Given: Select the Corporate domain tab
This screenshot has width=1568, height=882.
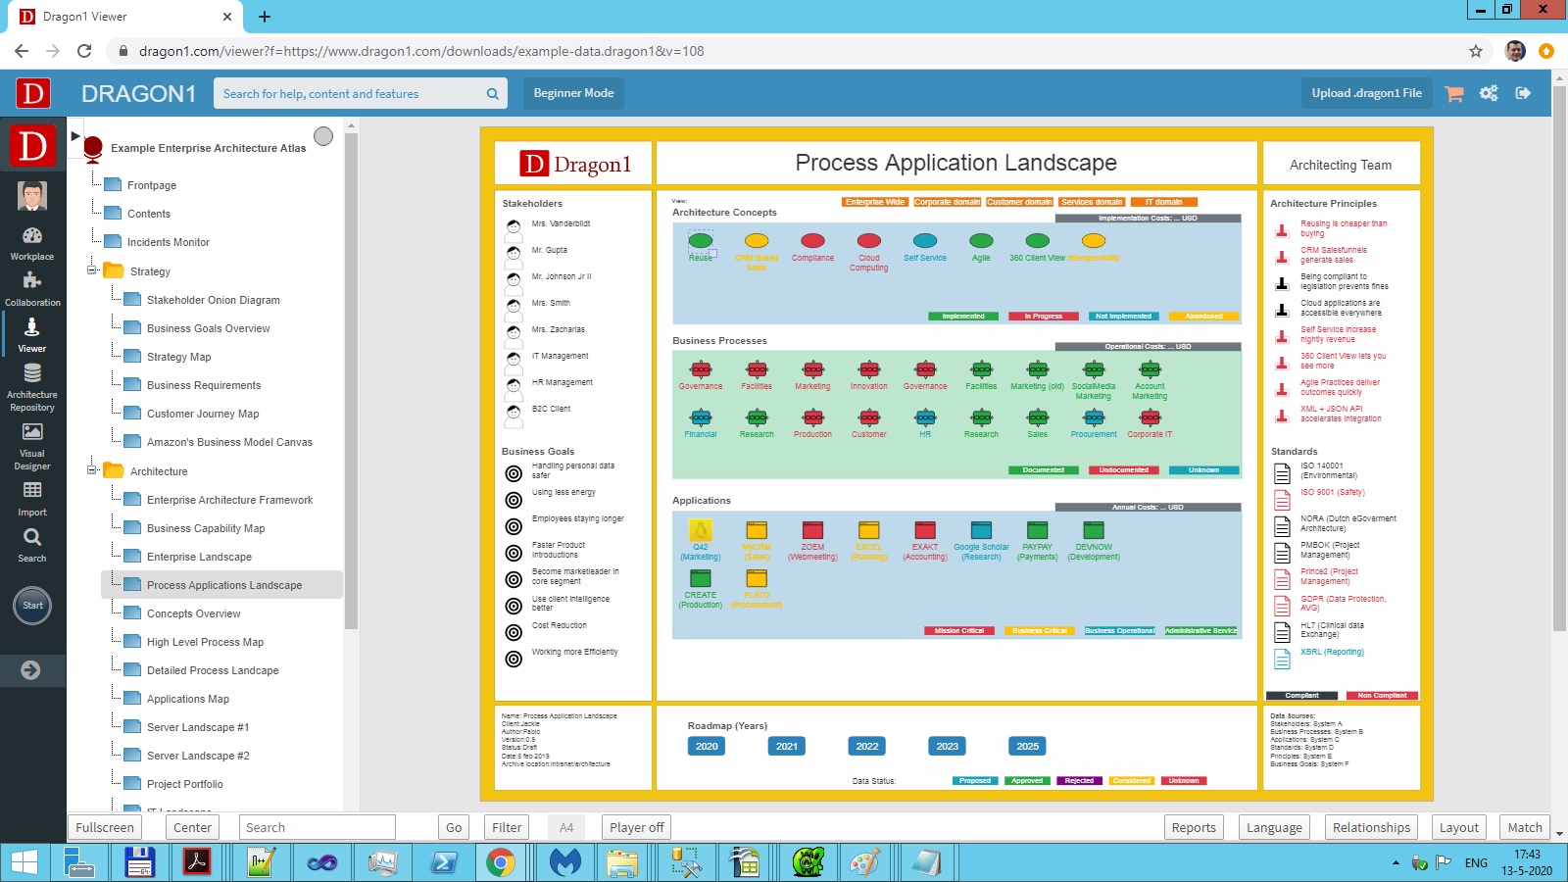Looking at the screenshot, I should 947,202.
